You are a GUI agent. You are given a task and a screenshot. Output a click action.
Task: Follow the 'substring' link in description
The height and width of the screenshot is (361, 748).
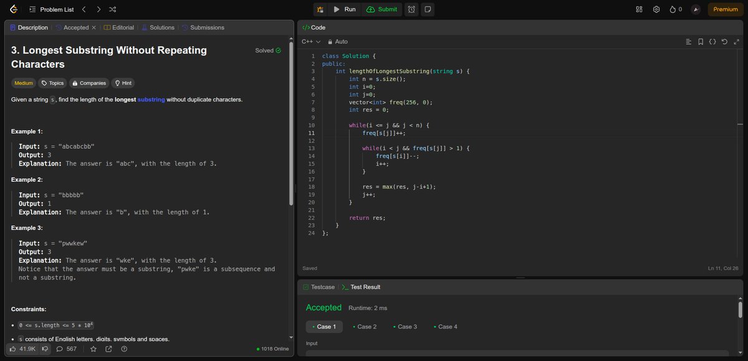(151, 100)
